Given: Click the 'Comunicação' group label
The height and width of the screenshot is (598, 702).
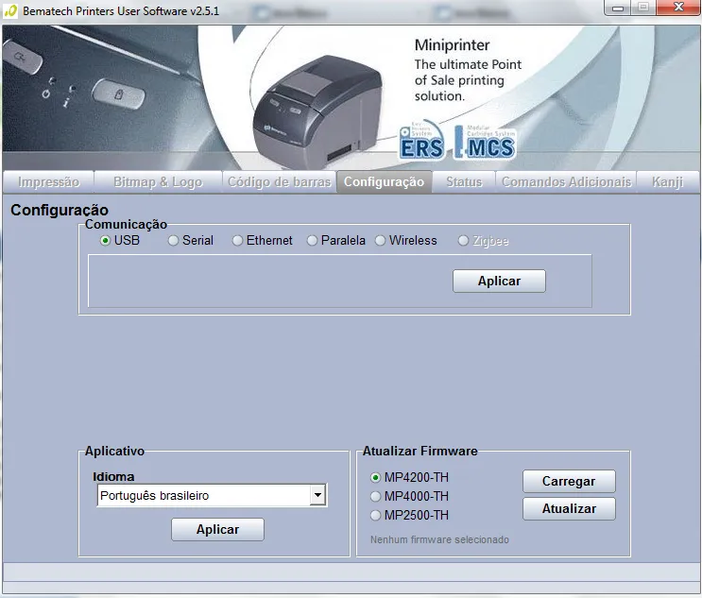Looking at the screenshot, I should tap(126, 224).
